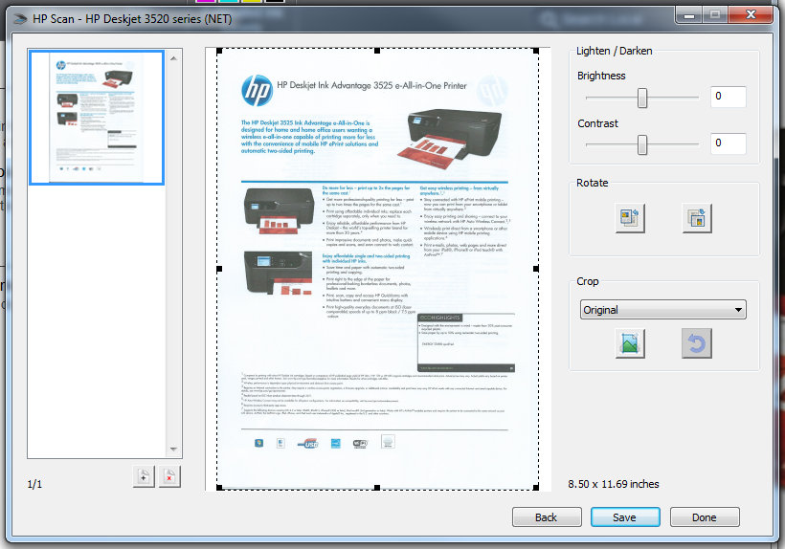This screenshot has height=549, width=785.
Task: Click the Done button
Action: click(705, 517)
